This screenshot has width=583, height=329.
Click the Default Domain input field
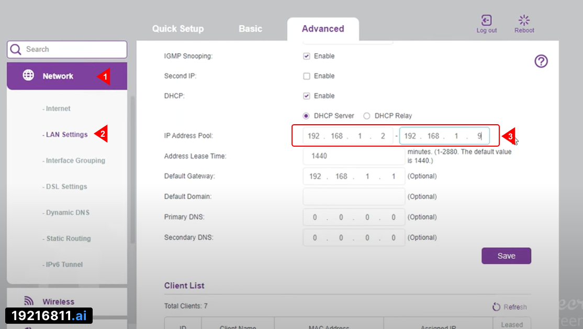point(353,196)
